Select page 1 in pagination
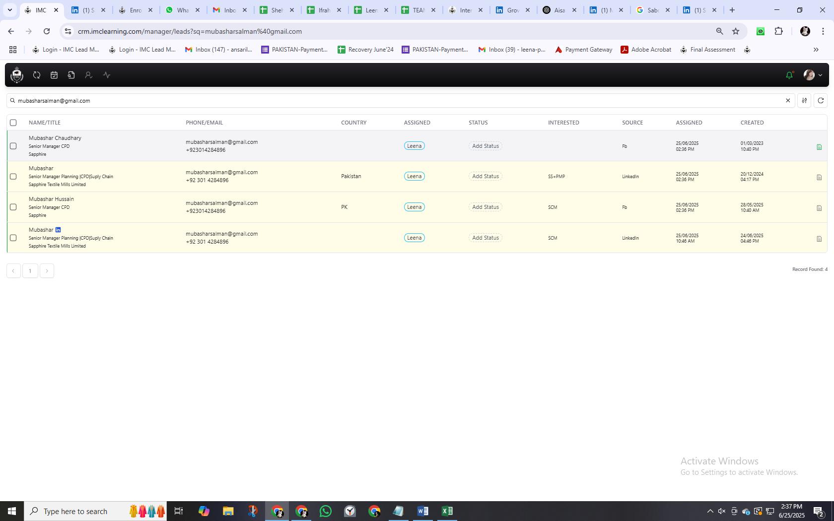The image size is (834, 521). [30, 271]
